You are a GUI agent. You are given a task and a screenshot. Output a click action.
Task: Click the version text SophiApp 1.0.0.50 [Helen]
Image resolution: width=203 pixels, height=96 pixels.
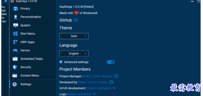76,7
